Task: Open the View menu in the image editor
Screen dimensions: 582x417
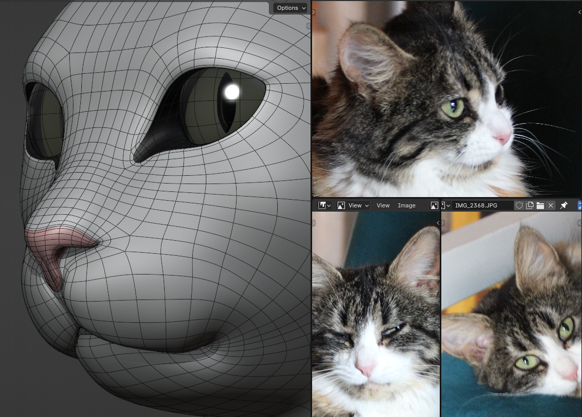Action: coord(383,205)
